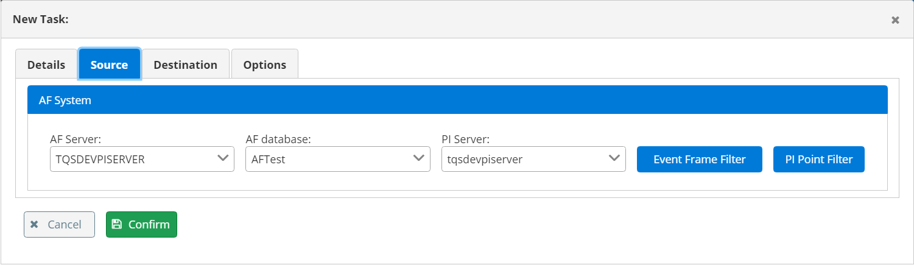This screenshot has height=265, width=914.
Task: Click the floppy disk icon on Confirm
Action: 117,224
